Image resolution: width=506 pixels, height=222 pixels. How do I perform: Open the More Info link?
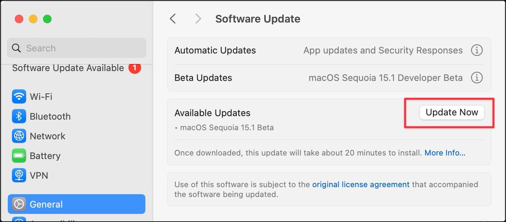[x=445, y=153]
